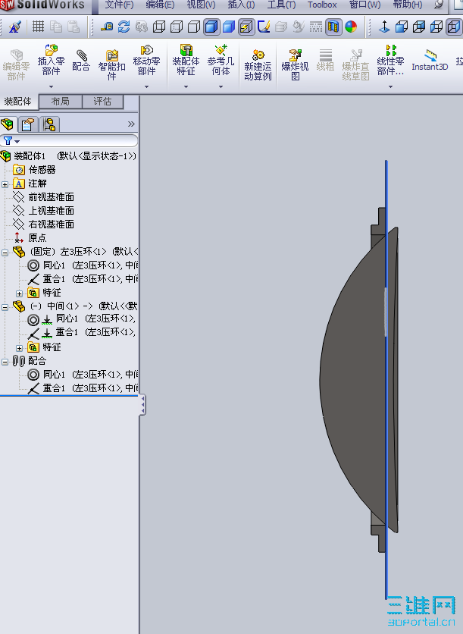Select Move Component (移动零部件) tool
Viewport: 463px width, 634px height.
click(x=146, y=61)
